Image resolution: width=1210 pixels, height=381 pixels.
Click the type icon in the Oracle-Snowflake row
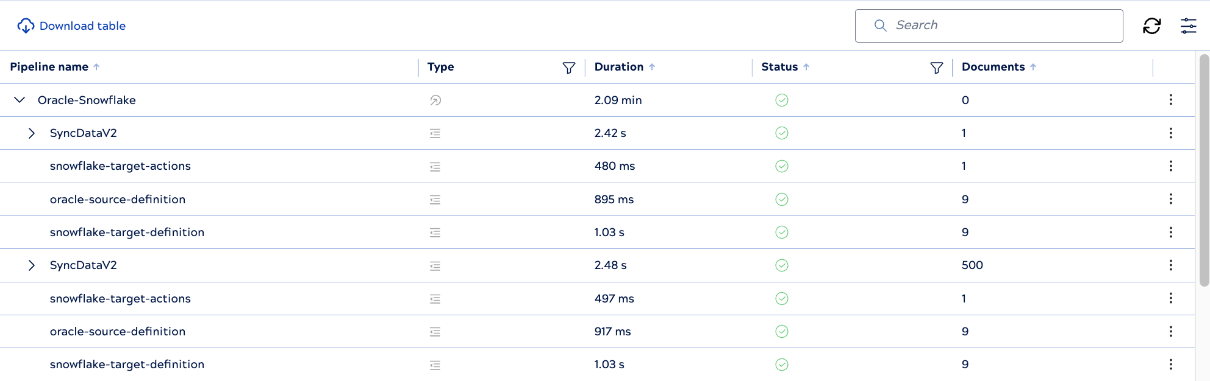pos(435,100)
